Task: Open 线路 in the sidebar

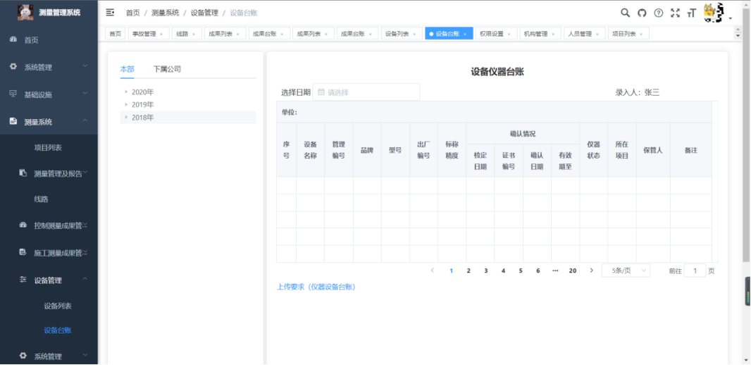Action: 41,199
